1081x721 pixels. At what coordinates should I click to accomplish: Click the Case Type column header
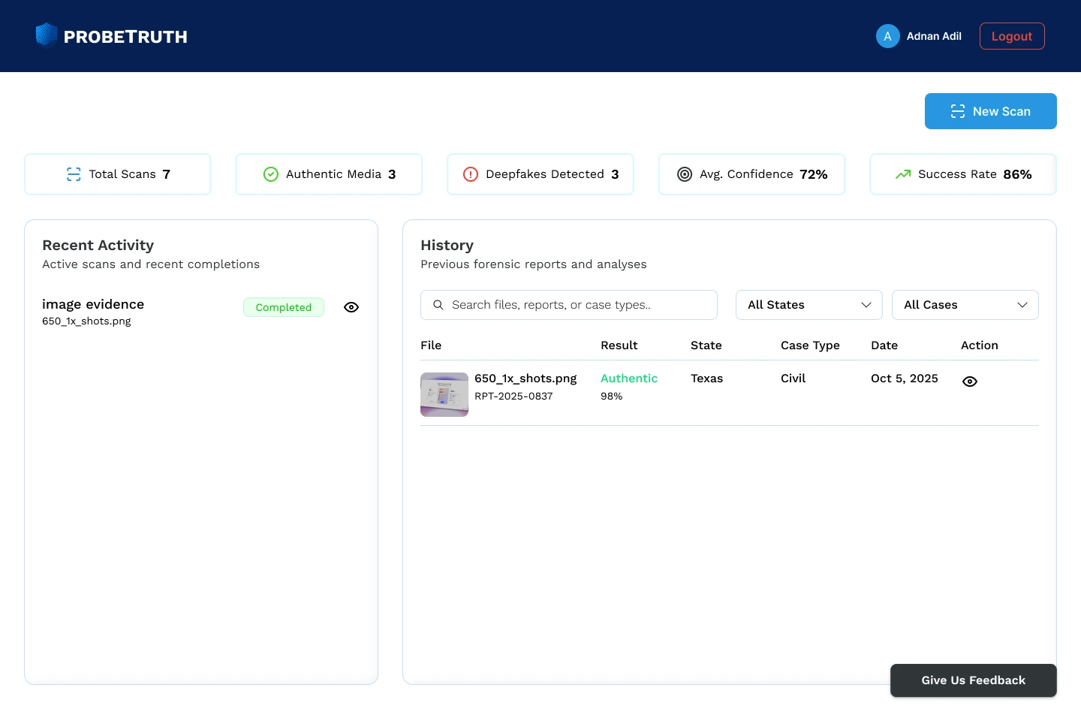pos(810,345)
